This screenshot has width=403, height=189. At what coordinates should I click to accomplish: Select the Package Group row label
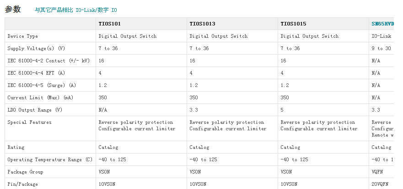[25, 172]
